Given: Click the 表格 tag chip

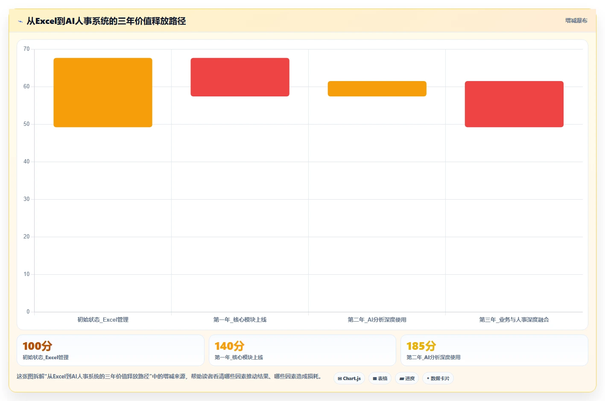Looking at the screenshot, I should (380, 378).
